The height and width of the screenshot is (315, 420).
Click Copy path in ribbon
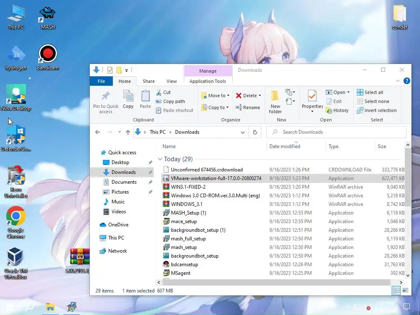(170, 102)
